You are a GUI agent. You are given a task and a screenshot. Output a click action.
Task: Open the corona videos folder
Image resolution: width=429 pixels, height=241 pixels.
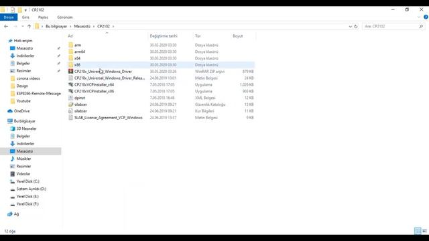pyautogui.click(x=28, y=78)
